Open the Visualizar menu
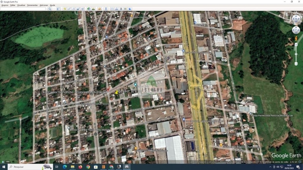 (x=21, y=5)
